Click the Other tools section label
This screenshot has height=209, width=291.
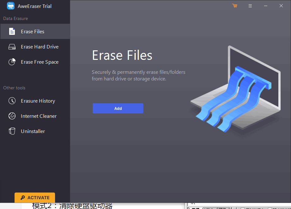coord(14,88)
